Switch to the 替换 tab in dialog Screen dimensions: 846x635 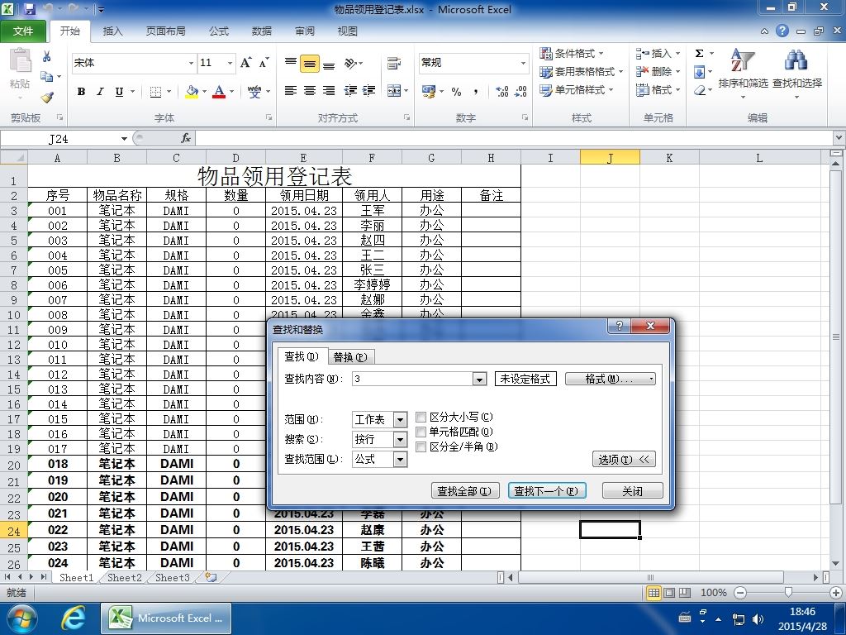(x=350, y=357)
